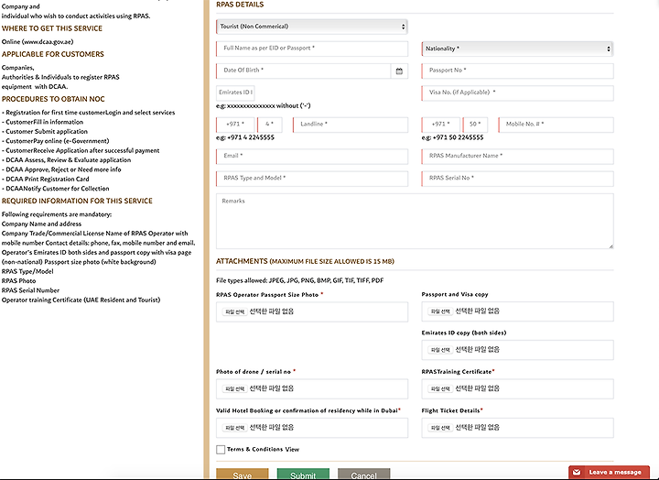This screenshot has width=659, height=480.
Task: Click the landline +971 country code field
Action: pos(235,125)
